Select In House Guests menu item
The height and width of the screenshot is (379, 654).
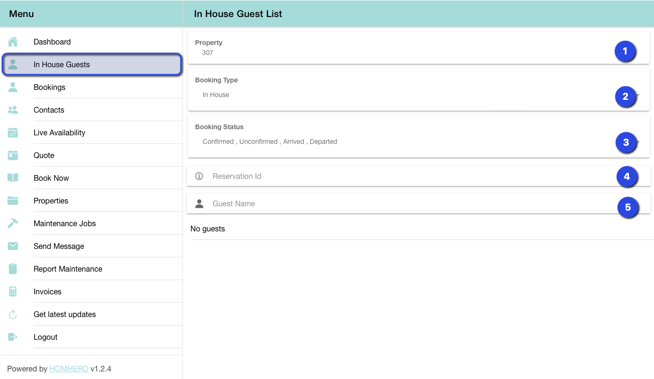pos(62,64)
